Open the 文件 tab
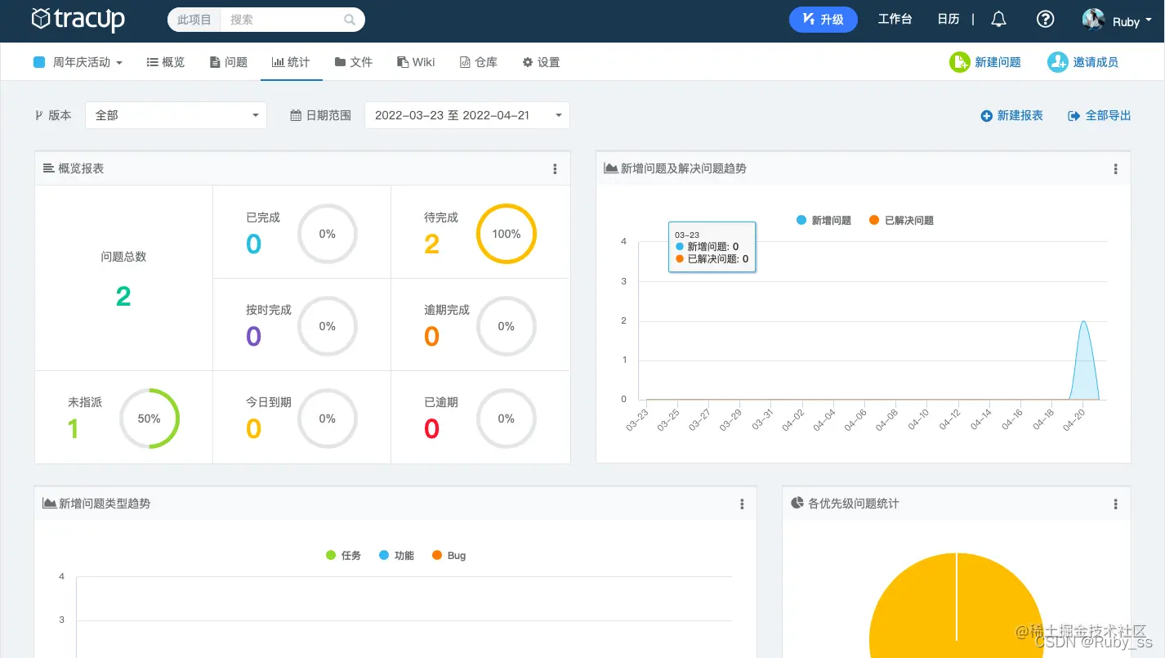This screenshot has height=658, width=1165. [x=354, y=62]
